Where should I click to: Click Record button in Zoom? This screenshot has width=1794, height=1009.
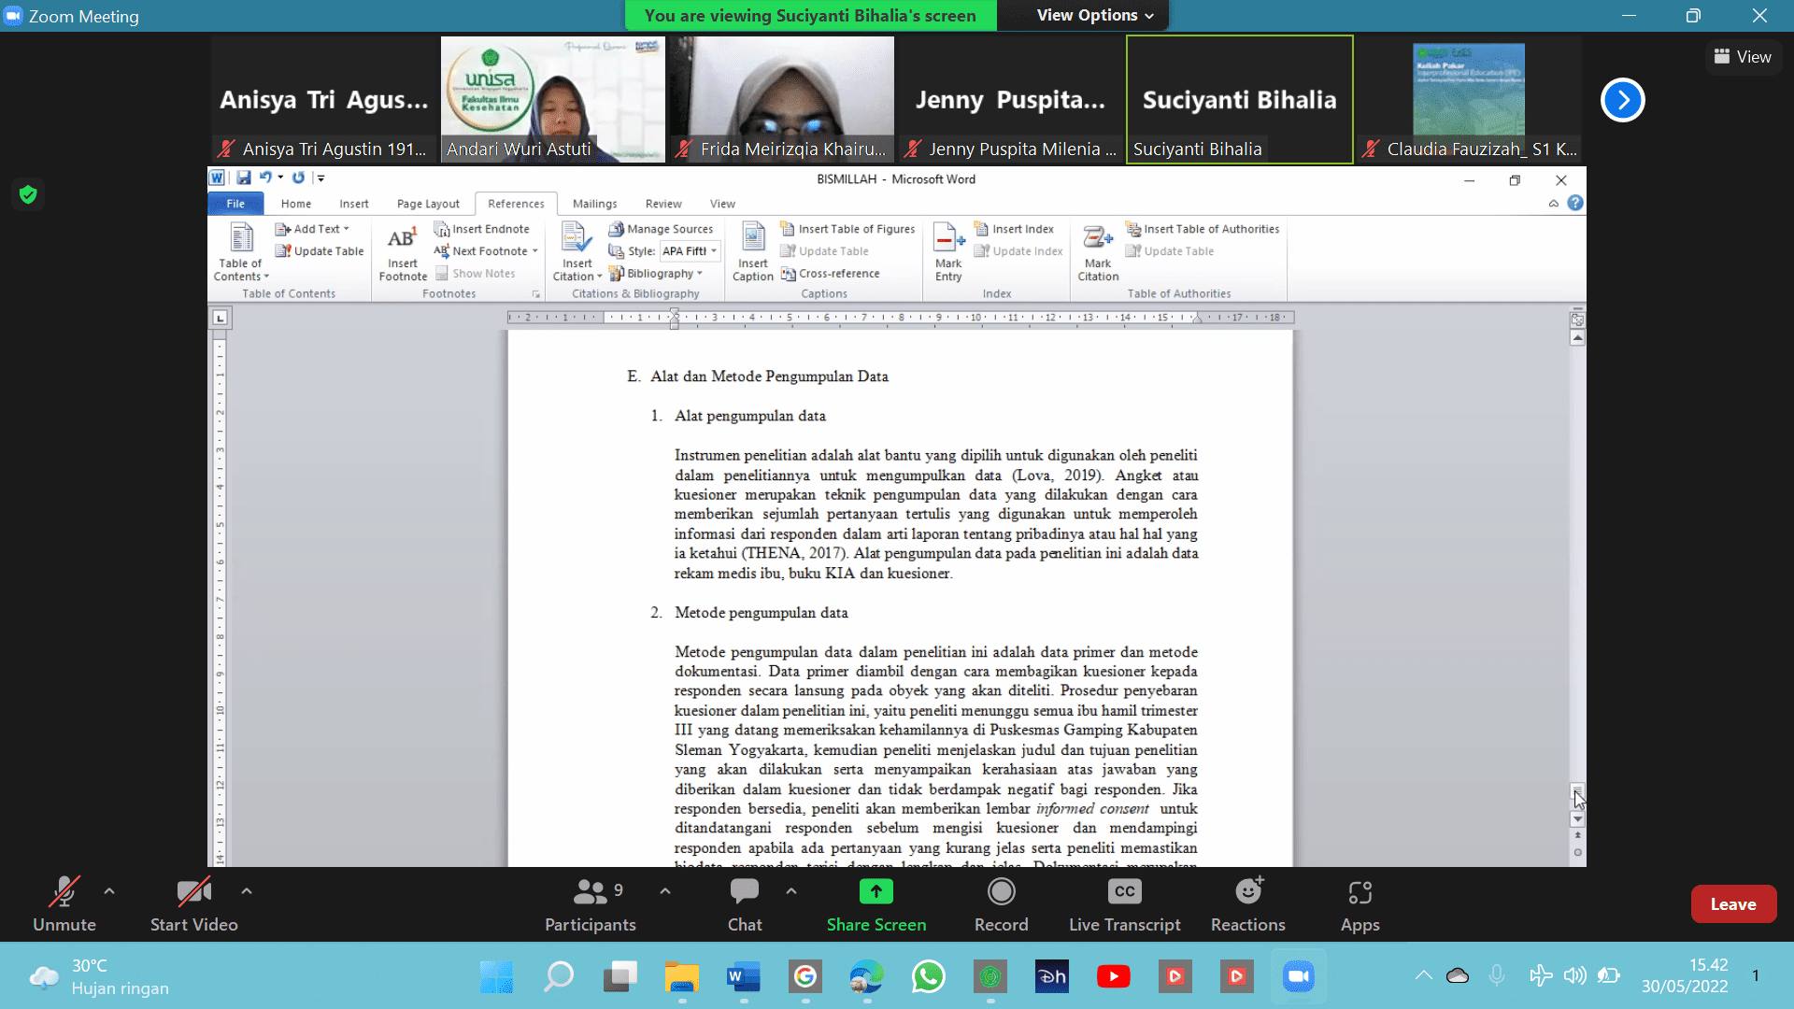(1002, 904)
